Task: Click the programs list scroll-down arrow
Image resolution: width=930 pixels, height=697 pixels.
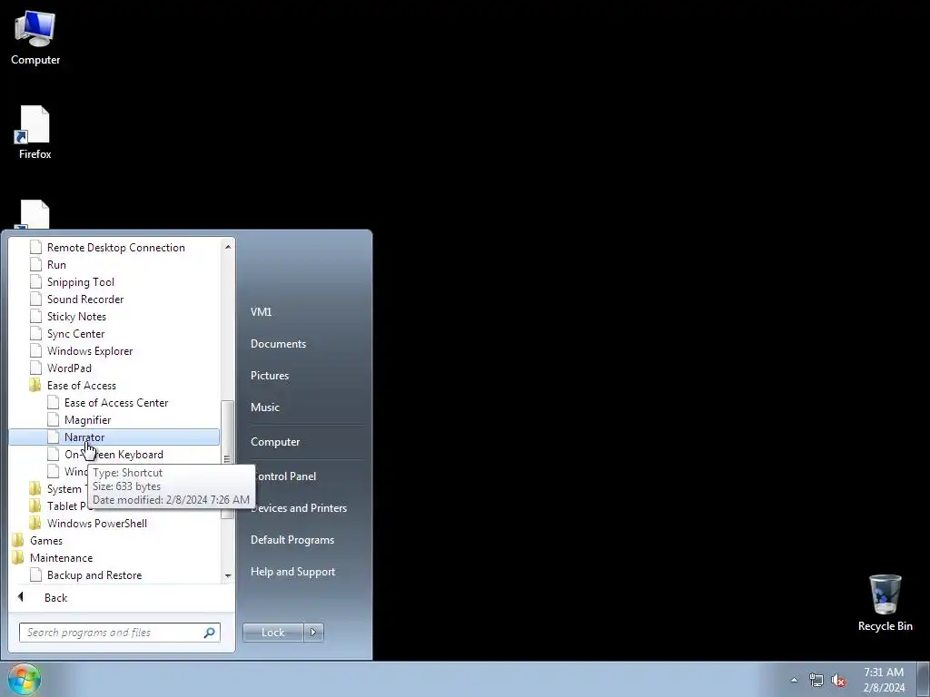Action: click(228, 575)
